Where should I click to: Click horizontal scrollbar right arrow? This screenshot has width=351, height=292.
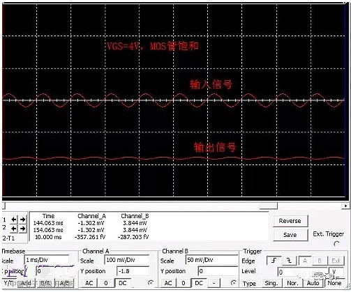point(345,206)
